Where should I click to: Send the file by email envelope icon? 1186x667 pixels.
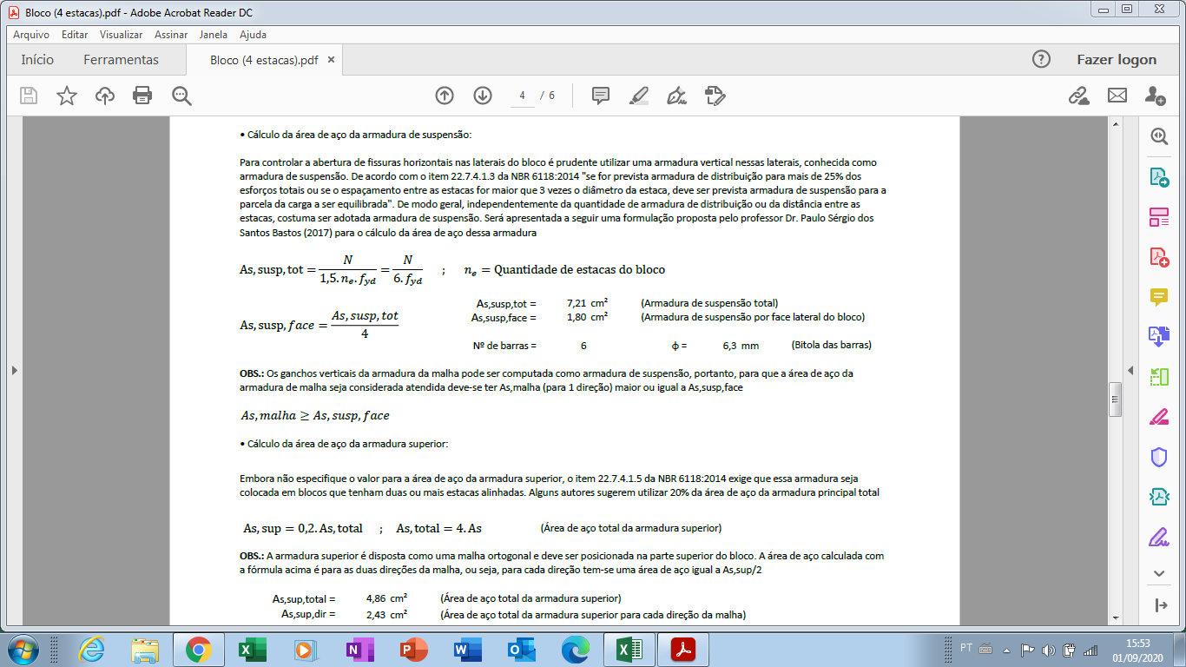coord(1117,96)
